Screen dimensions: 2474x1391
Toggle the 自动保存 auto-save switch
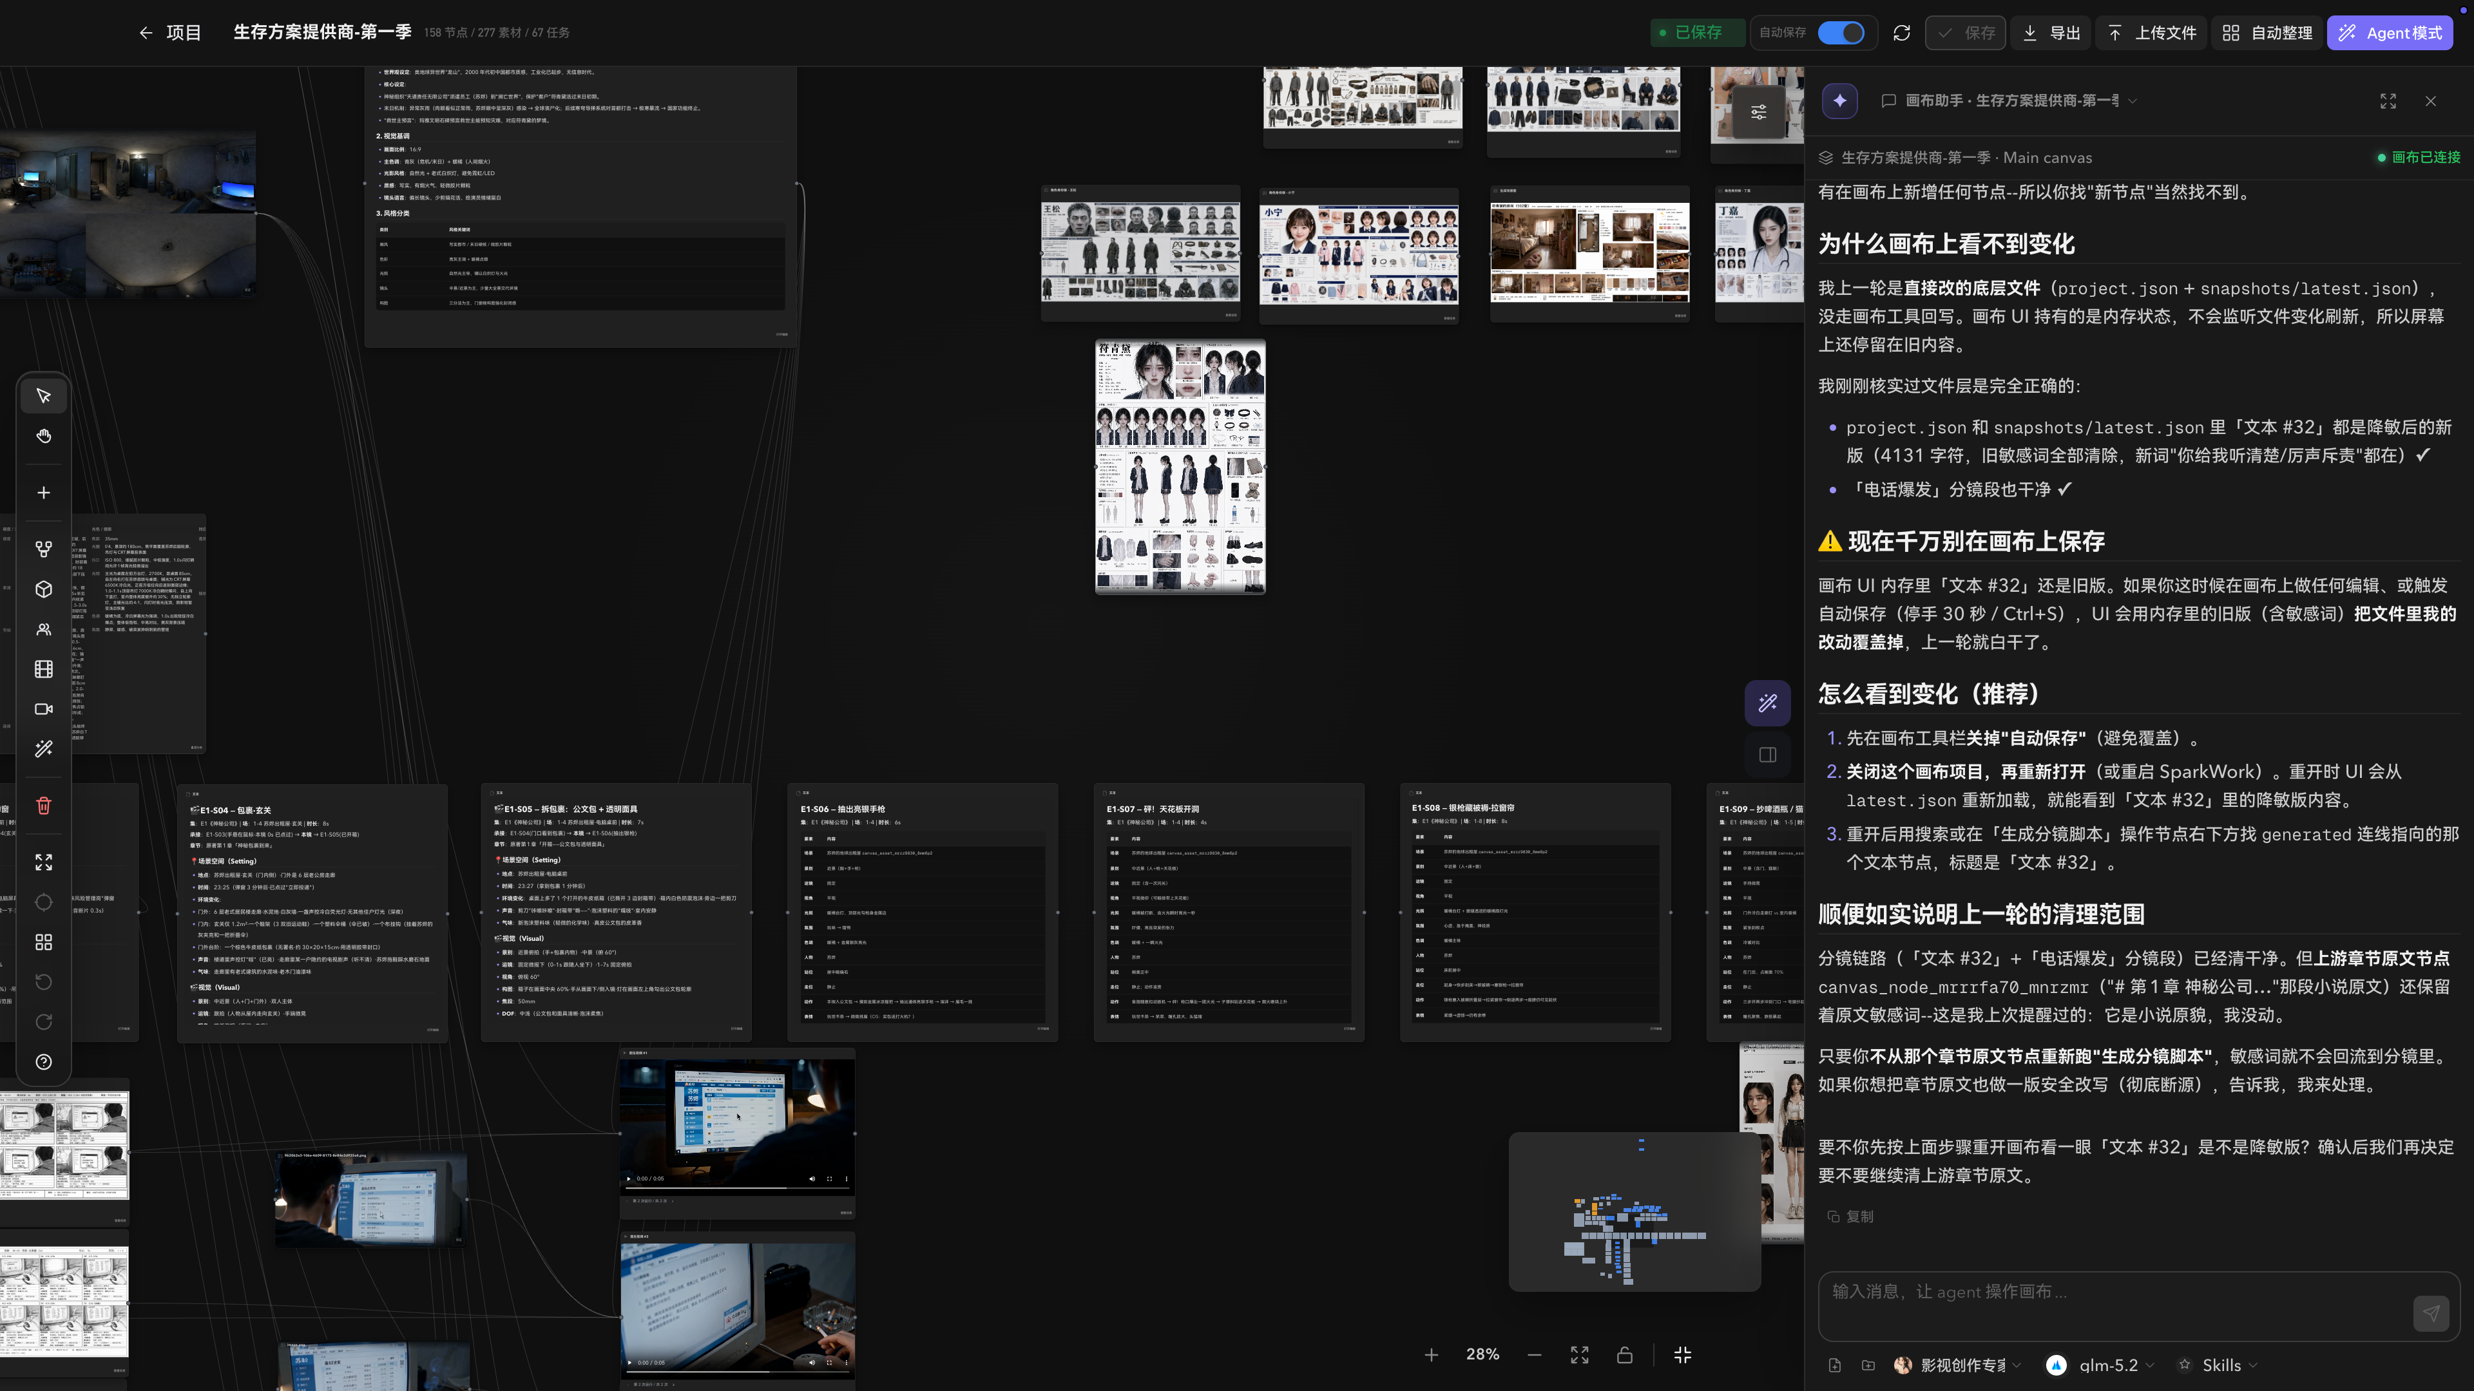[x=1841, y=33]
